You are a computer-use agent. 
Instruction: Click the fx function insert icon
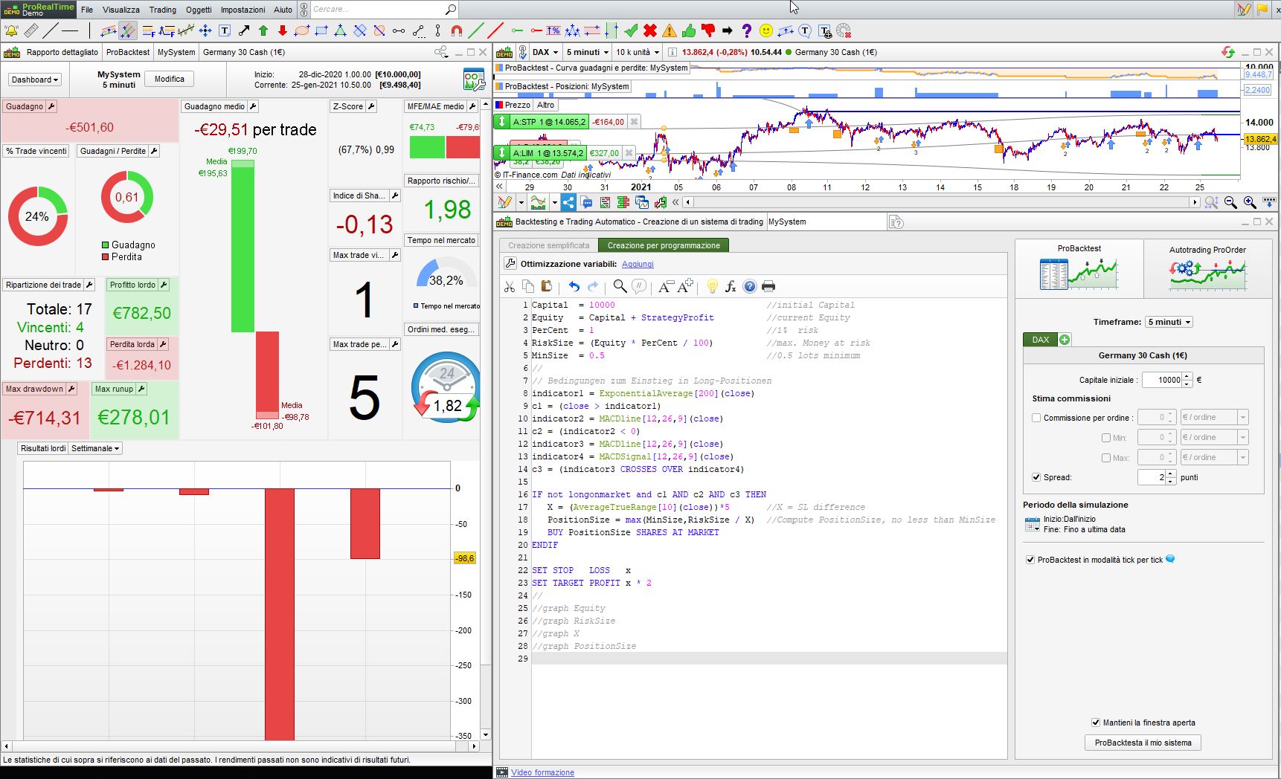click(x=731, y=287)
